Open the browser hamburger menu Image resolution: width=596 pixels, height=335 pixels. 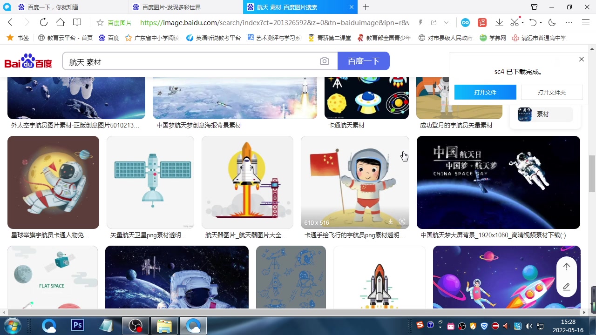(x=585, y=22)
